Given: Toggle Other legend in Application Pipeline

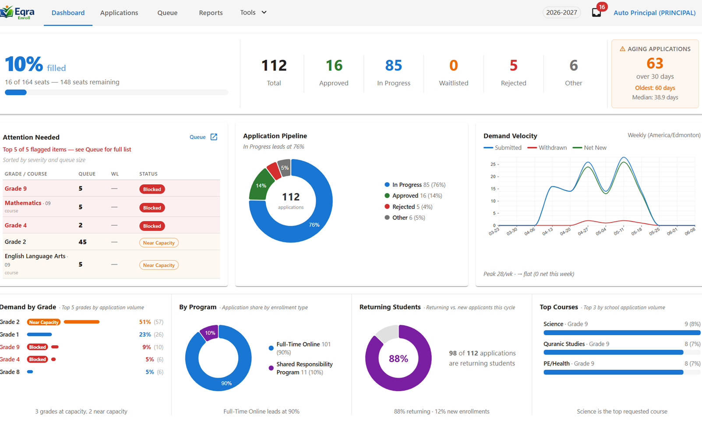Looking at the screenshot, I should point(405,217).
